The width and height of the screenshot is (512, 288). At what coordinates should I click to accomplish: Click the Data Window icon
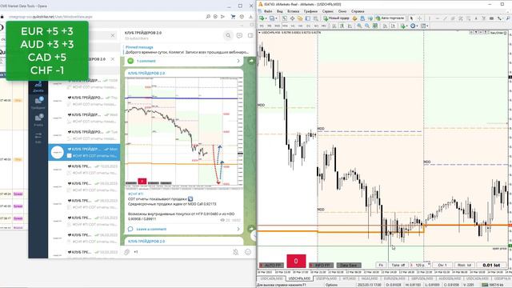pos(292,18)
